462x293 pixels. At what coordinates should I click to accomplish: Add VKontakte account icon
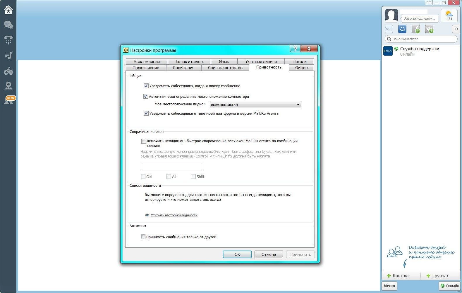tap(429, 29)
